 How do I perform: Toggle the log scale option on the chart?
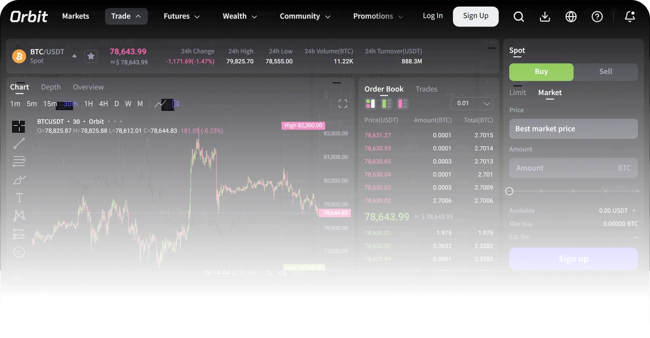click(282, 273)
